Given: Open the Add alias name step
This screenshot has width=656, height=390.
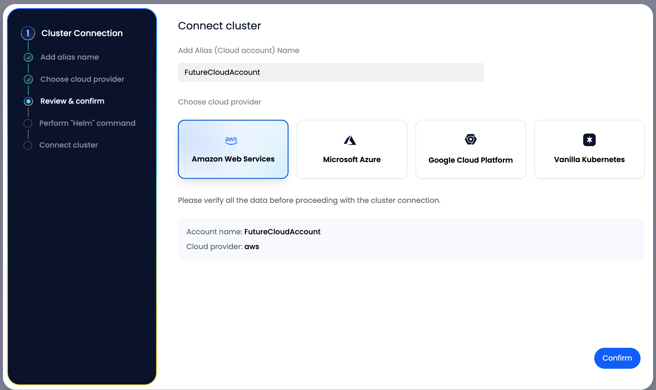Looking at the screenshot, I should coord(70,57).
